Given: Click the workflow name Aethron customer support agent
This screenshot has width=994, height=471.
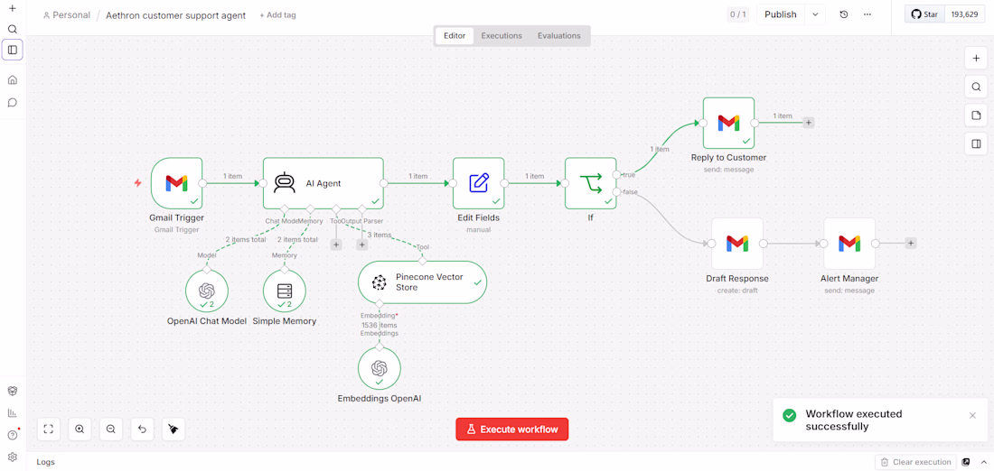Looking at the screenshot, I should click(x=175, y=15).
